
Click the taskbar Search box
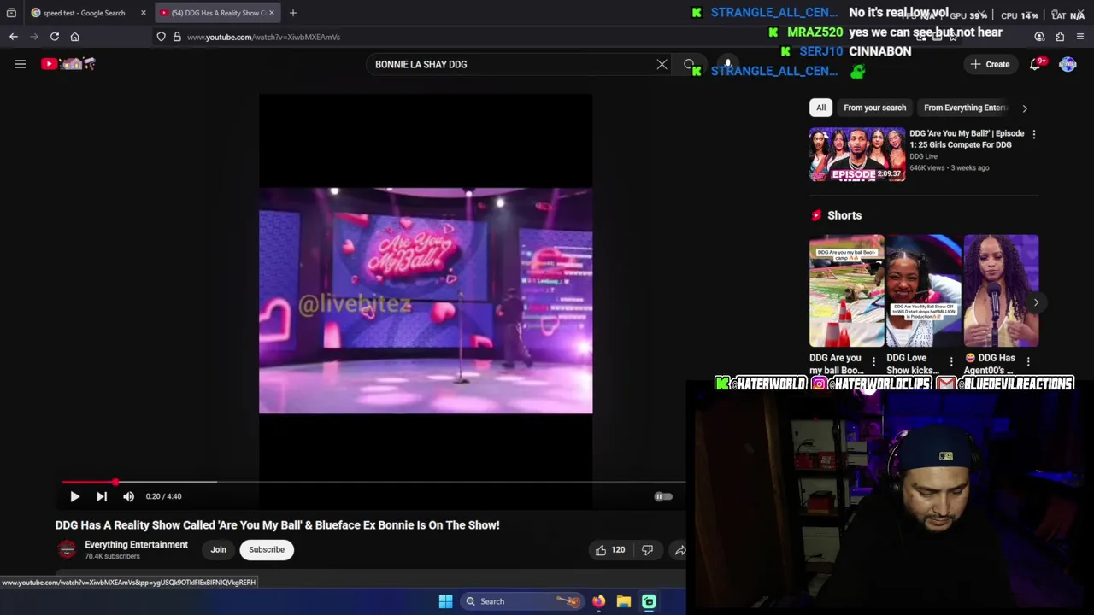tap(521, 601)
